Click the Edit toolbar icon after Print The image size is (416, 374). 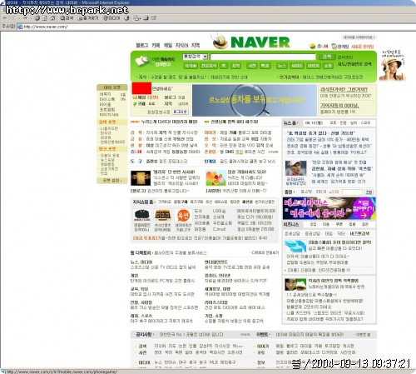coord(153,18)
